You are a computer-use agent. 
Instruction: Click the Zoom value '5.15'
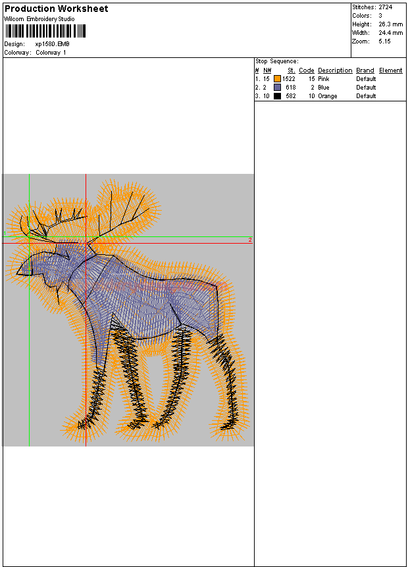point(384,41)
